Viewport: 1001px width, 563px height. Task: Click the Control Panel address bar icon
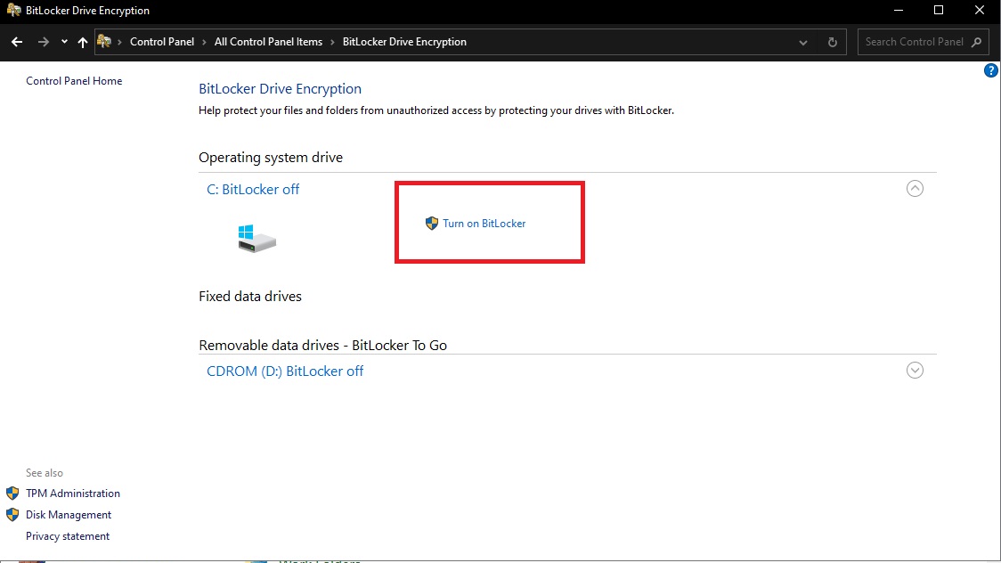pyautogui.click(x=104, y=42)
